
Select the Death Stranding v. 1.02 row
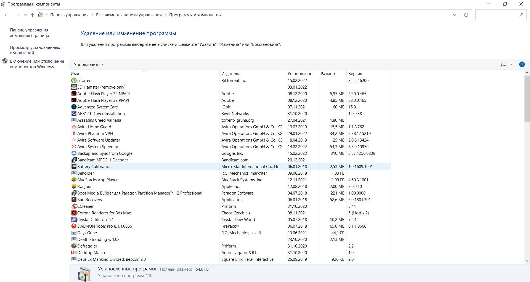point(230,239)
